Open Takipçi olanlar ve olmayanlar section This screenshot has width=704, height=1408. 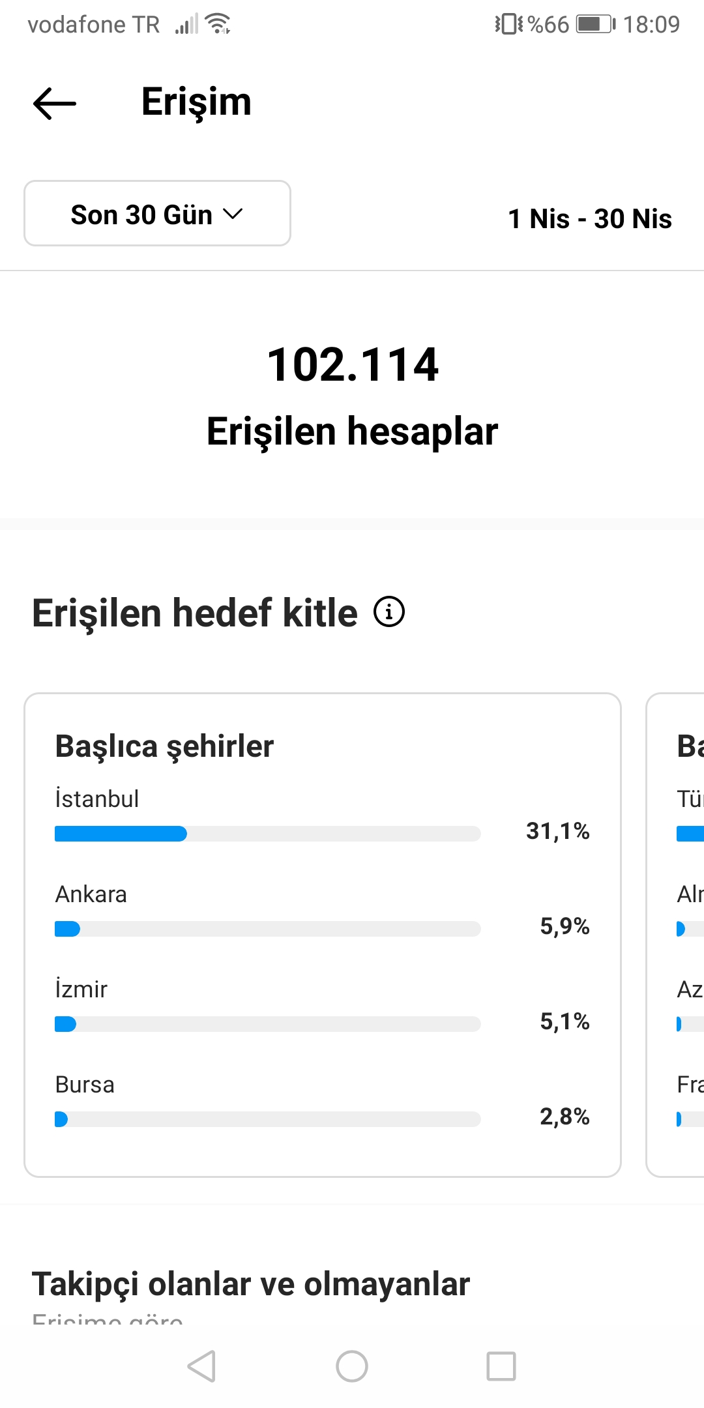(x=251, y=1284)
